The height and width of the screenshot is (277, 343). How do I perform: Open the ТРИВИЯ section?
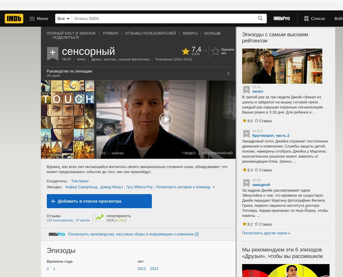coord(110,33)
